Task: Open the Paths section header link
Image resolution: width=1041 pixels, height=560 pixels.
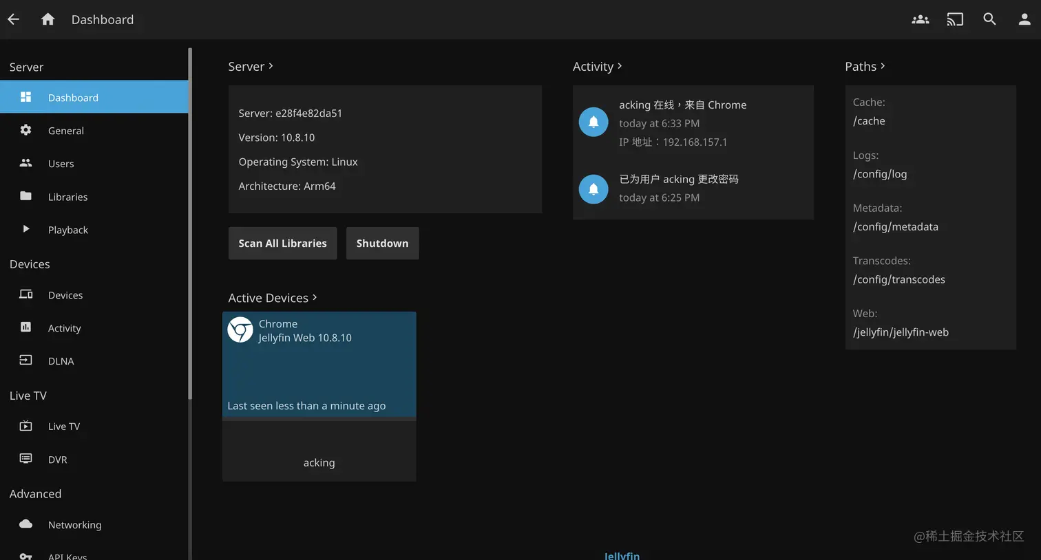Action: click(x=865, y=66)
